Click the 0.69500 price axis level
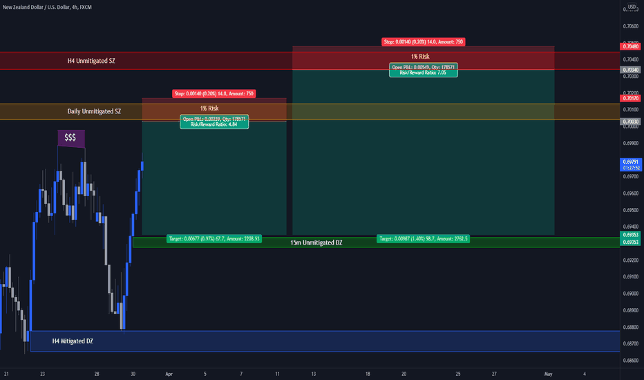The width and height of the screenshot is (644, 380). click(630, 210)
